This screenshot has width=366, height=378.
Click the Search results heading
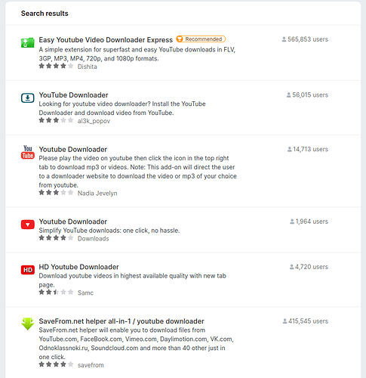tap(45, 14)
